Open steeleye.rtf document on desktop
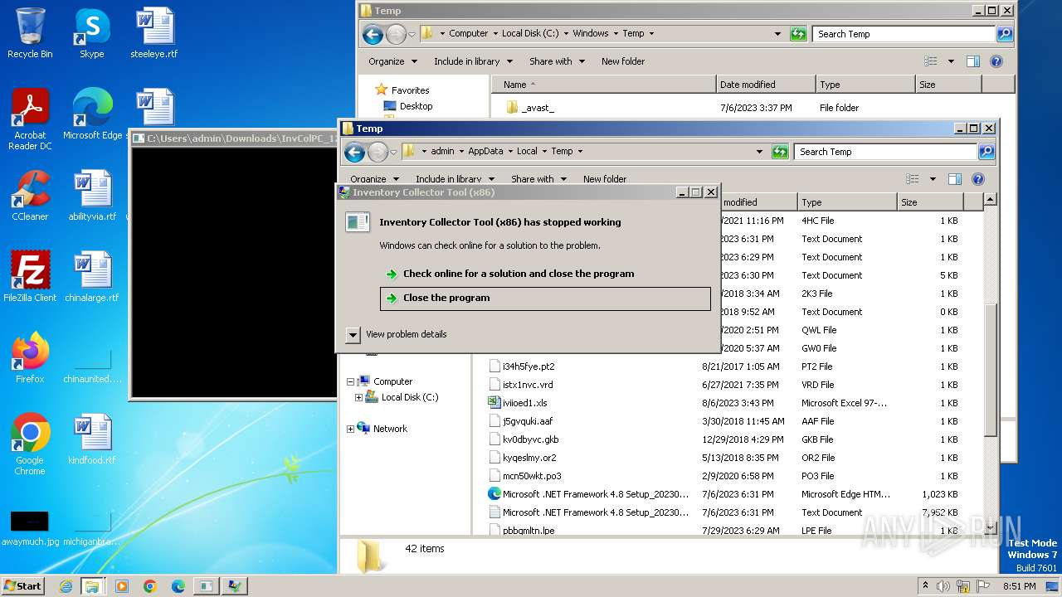Image resolution: width=1062 pixels, height=597 pixels. point(154,33)
